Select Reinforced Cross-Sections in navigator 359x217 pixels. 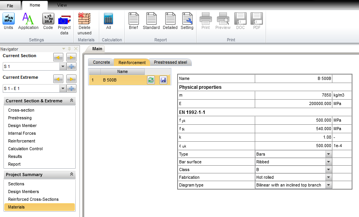(x=33, y=199)
